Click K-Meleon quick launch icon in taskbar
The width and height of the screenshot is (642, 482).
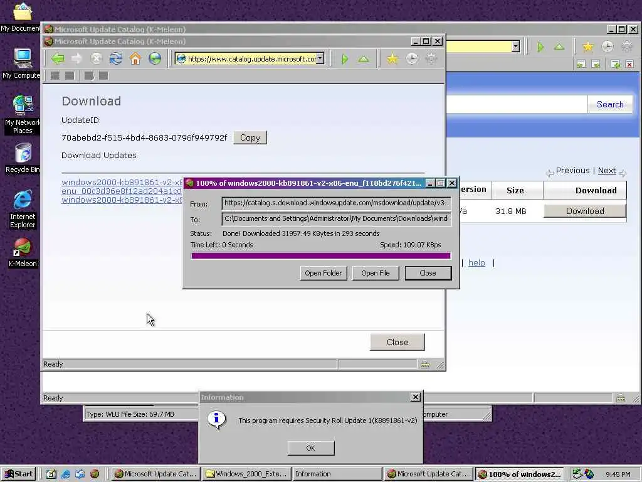pos(95,474)
